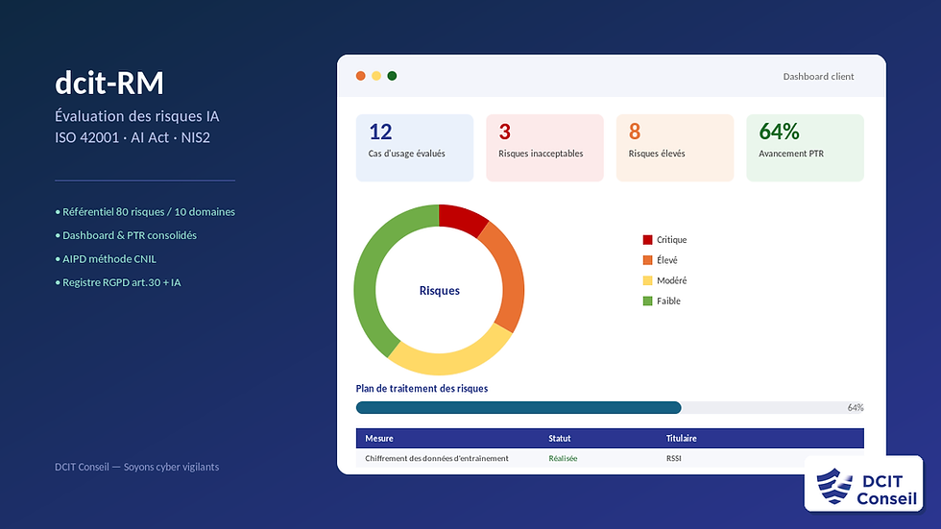
Task: Click the Plan de traitement des risques heading
Action: [x=422, y=389]
